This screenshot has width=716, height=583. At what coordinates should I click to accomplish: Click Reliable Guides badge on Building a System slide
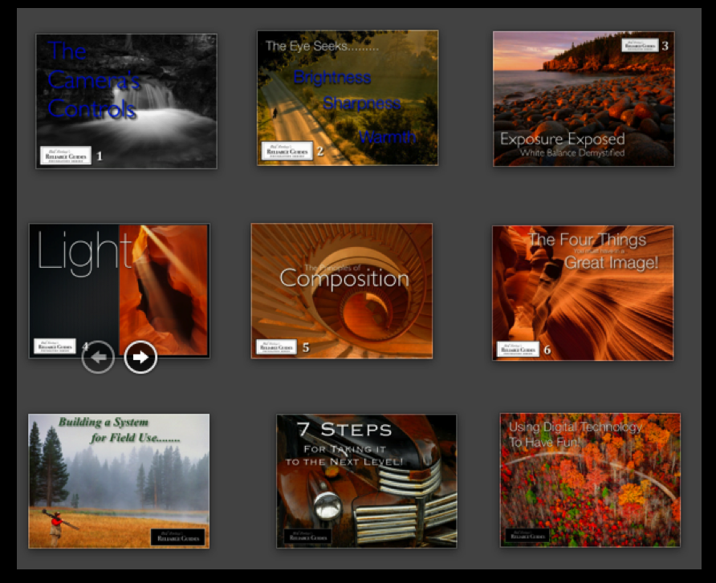click(177, 537)
